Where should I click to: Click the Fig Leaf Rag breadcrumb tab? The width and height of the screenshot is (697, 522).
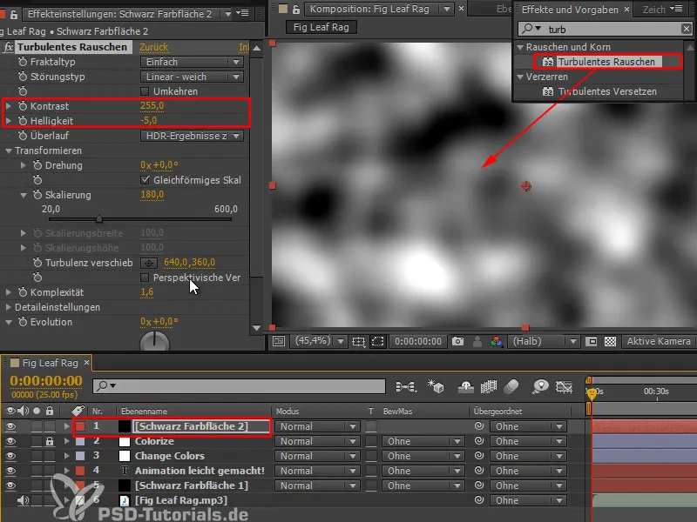321,27
